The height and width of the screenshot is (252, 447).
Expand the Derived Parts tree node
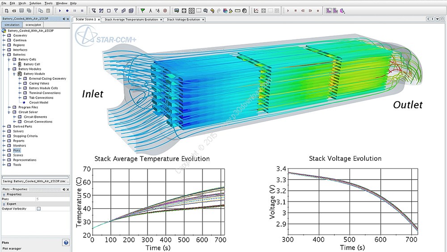tap(4, 126)
